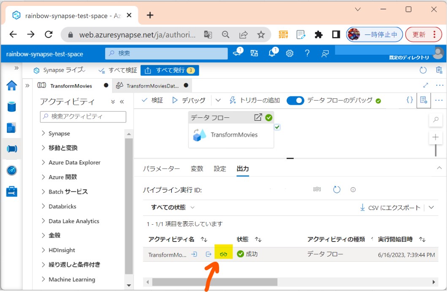Switch to the パラメーター tab
The width and height of the screenshot is (447, 292).
(x=161, y=169)
